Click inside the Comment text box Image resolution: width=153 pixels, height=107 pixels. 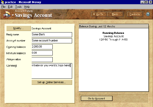pyautogui.click(x=52, y=71)
